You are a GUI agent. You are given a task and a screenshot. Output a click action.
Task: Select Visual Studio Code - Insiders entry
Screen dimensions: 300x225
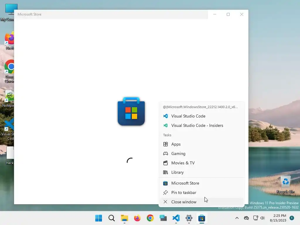click(x=202, y=125)
